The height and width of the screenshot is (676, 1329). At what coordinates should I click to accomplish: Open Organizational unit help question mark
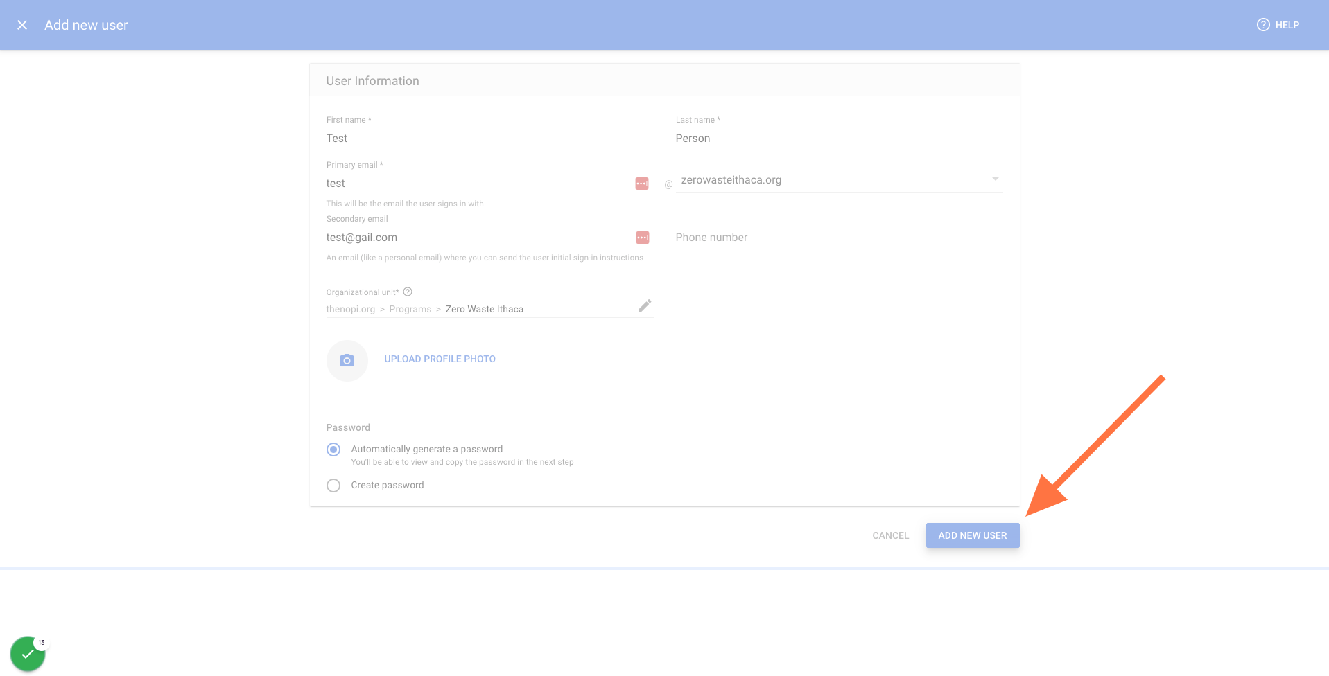pos(408,292)
